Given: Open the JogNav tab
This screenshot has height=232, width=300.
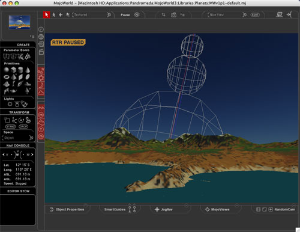Looking at the screenshot, I should click(164, 209).
